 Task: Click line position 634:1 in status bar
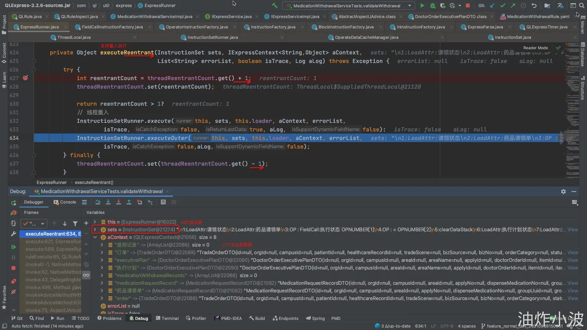coord(421,326)
